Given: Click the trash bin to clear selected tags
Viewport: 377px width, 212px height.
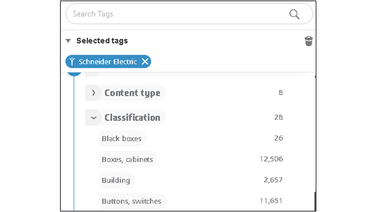Looking at the screenshot, I should tap(309, 41).
